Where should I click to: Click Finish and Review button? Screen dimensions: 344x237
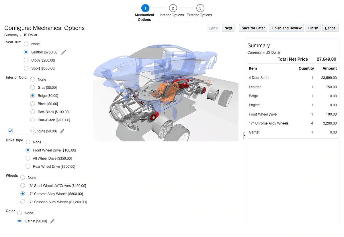[286, 28]
